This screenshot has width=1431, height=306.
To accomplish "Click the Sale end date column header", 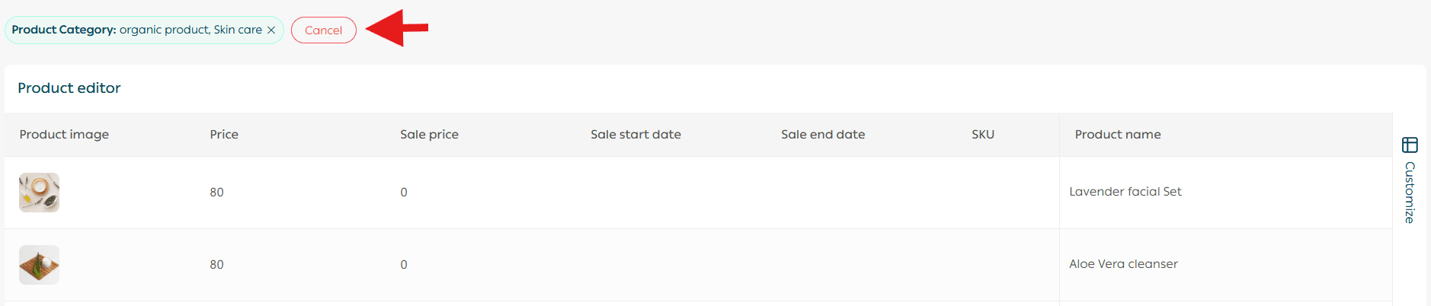I will tap(823, 135).
